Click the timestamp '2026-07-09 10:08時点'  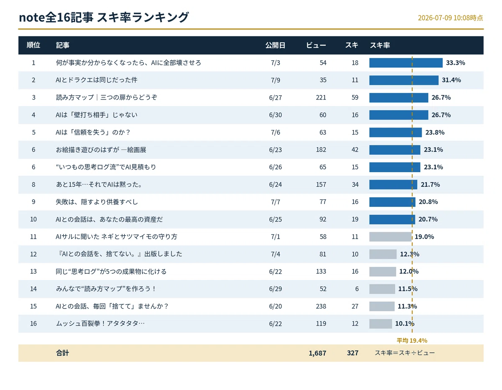tap(451, 18)
